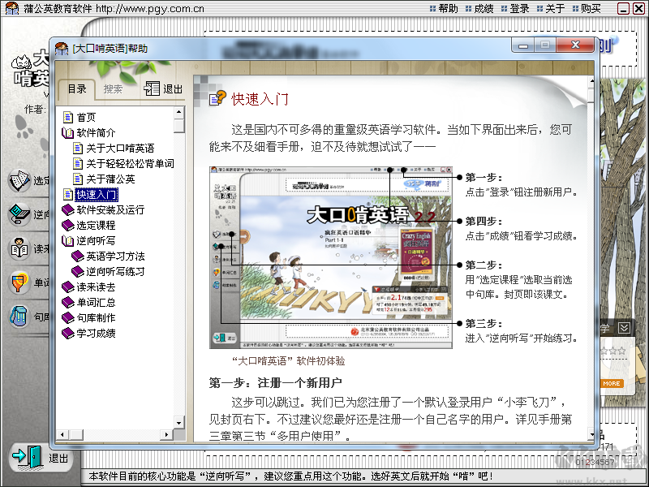Open the 句库 sentence library sidebar icon
Screen dimensions: 649x487
(x=20, y=317)
